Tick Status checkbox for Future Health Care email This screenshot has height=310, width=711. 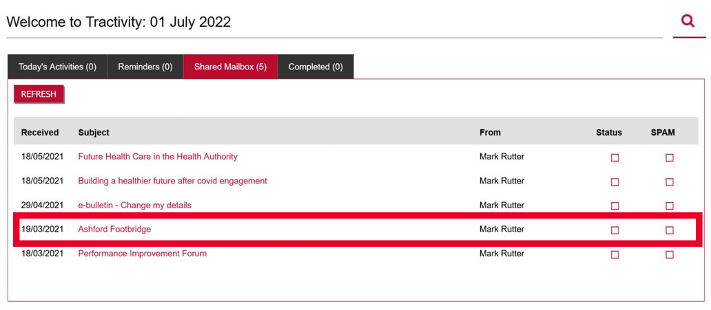point(615,157)
